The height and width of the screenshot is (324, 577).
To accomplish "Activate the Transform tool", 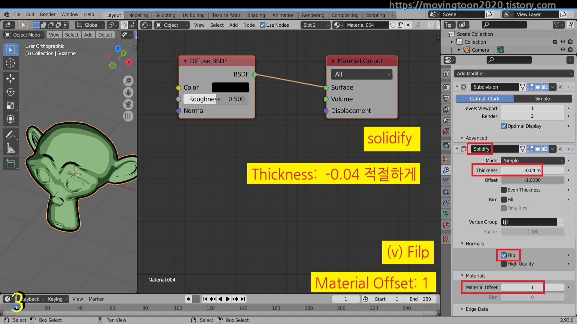I will point(11,119).
